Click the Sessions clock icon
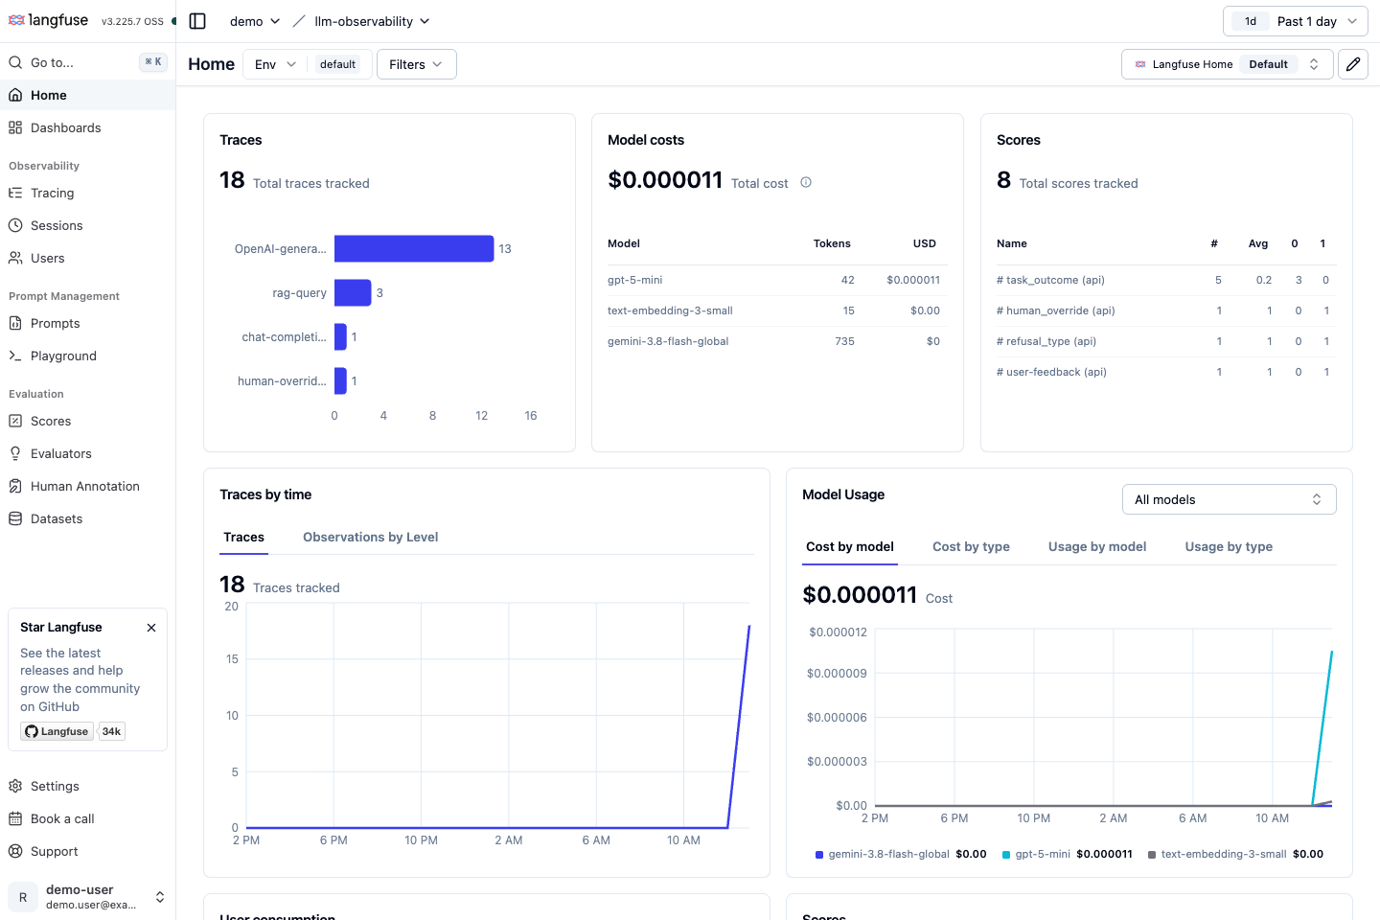1380x920 pixels. click(15, 225)
